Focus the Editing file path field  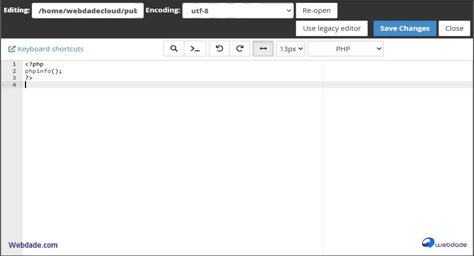click(88, 10)
